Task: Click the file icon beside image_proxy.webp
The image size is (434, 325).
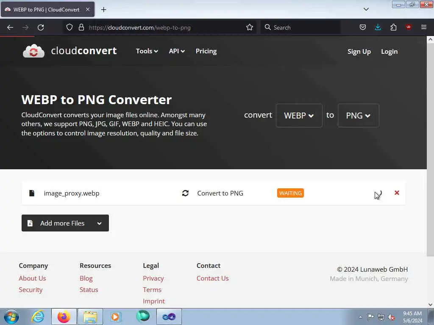Action: click(x=32, y=193)
